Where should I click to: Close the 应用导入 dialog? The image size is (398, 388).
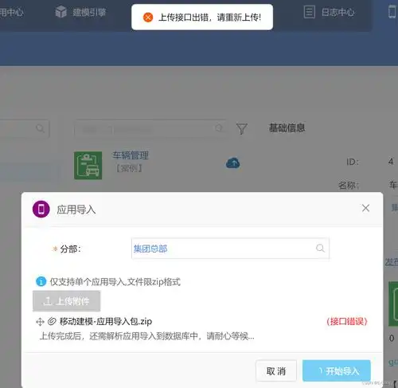click(365, 208)
